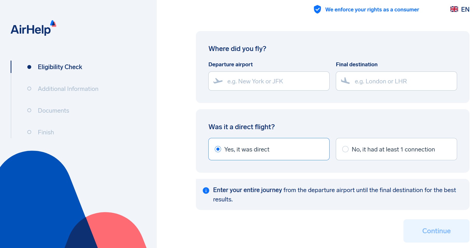Click the landing plane icon
The height and width of the screenshot is (248, 476).
pos(345,81)
